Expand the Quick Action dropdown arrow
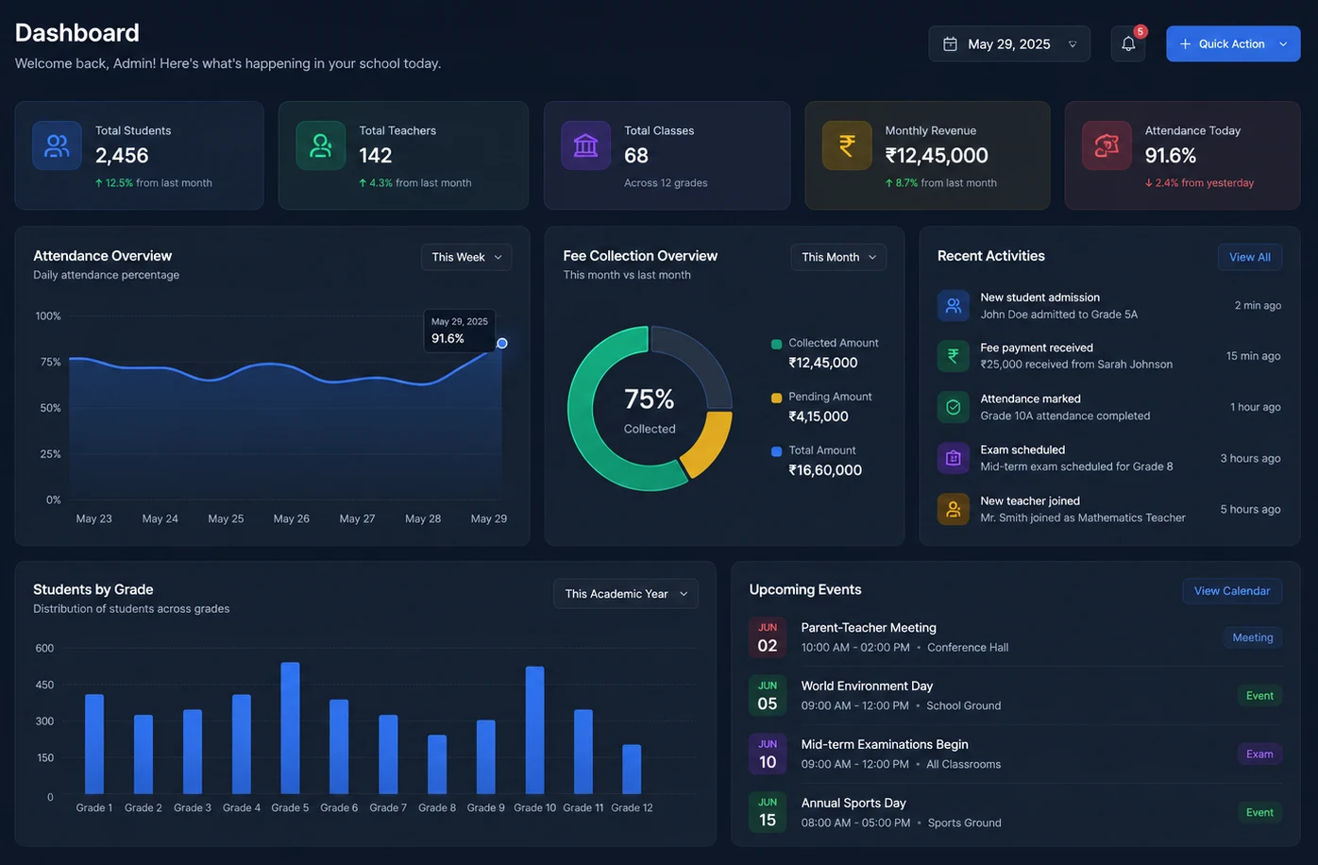Viewport: 1318px width, 865px height. pyautogui.click(x=1283, y=44)
